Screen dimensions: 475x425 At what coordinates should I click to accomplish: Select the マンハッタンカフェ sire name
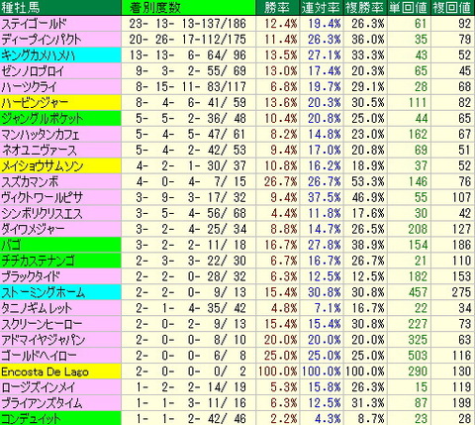pos(41,135)
